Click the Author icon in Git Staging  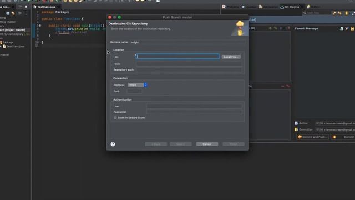click(296, 123)
